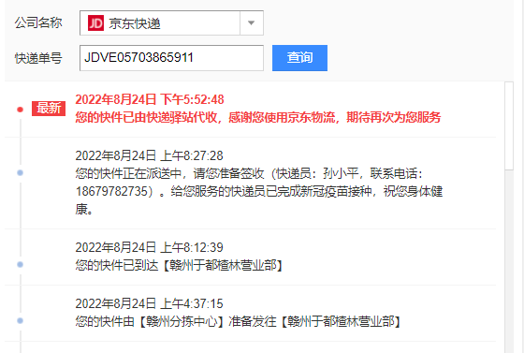
Task: Select the timestamp 2022年8月24日 下午5:52:48
Action: 150,99
